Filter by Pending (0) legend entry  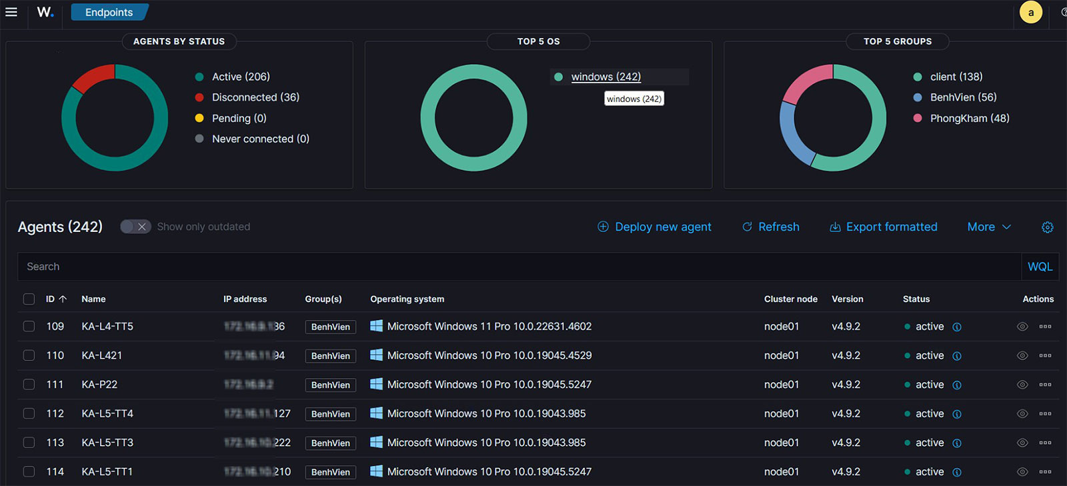(x=231, y=118)
